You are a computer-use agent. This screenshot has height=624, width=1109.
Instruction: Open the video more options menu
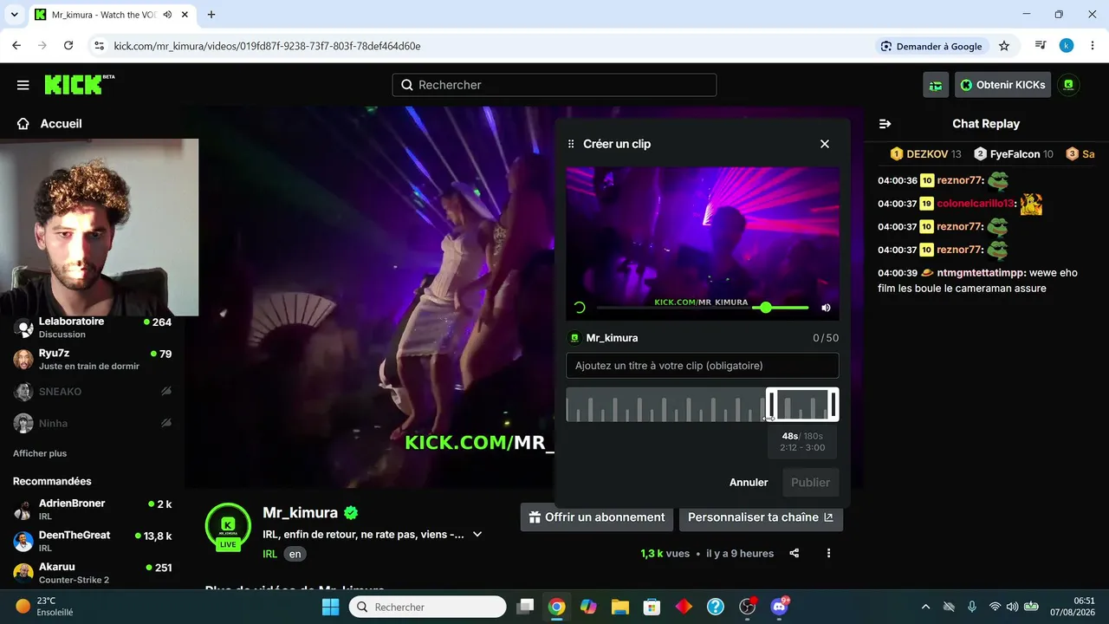pyautogui.click(x=829, y=553)
